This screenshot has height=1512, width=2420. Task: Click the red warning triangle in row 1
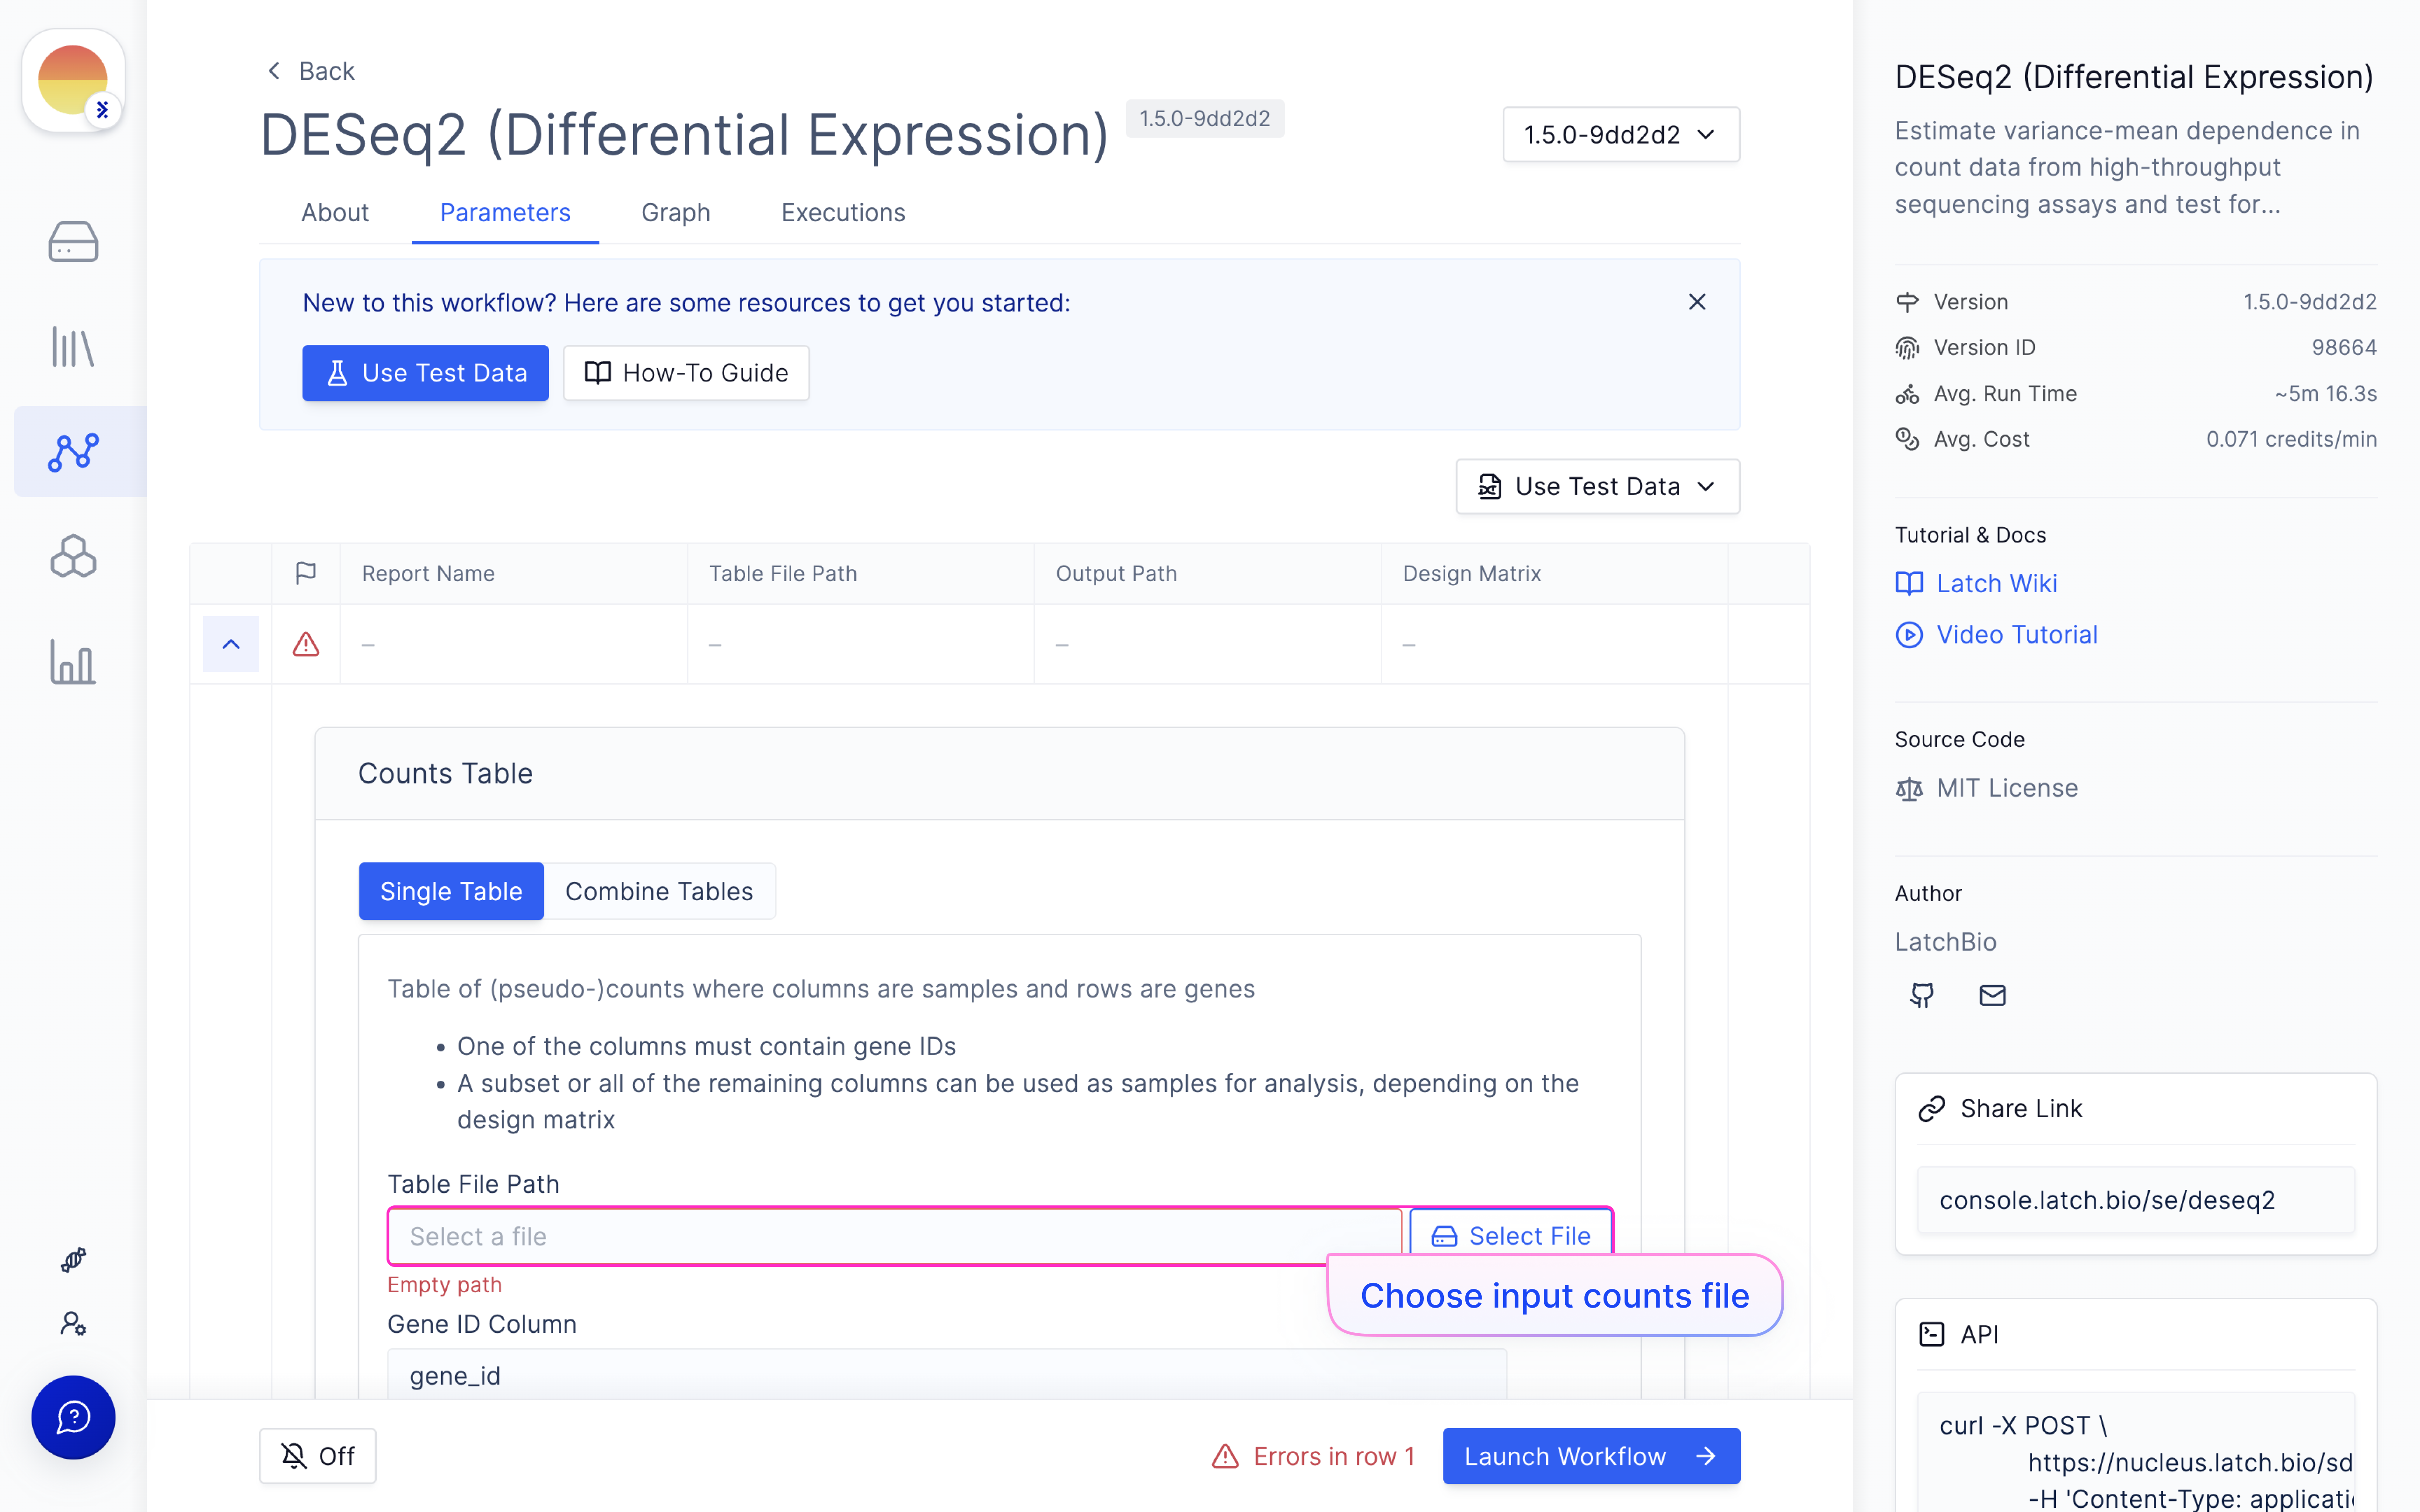306,644
